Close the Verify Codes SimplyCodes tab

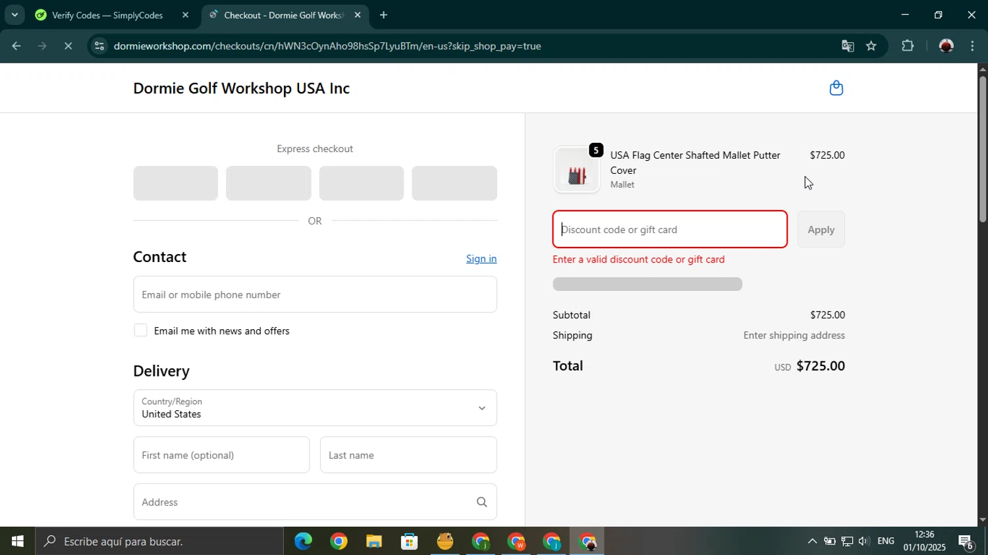point(185,15)
